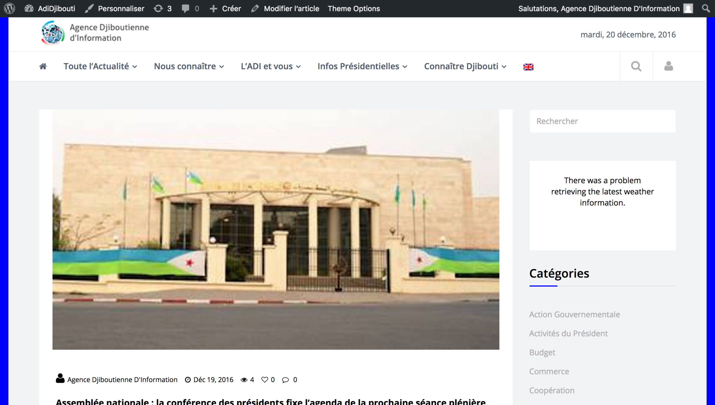Expand the Infos Présidentielles dropdown menu
This screenshot has height=405, width=715.
(x=362, y=66)
